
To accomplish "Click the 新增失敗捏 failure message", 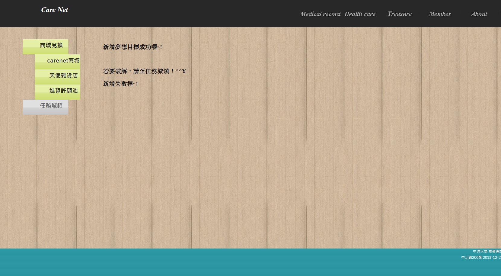I will pos(120,84).
